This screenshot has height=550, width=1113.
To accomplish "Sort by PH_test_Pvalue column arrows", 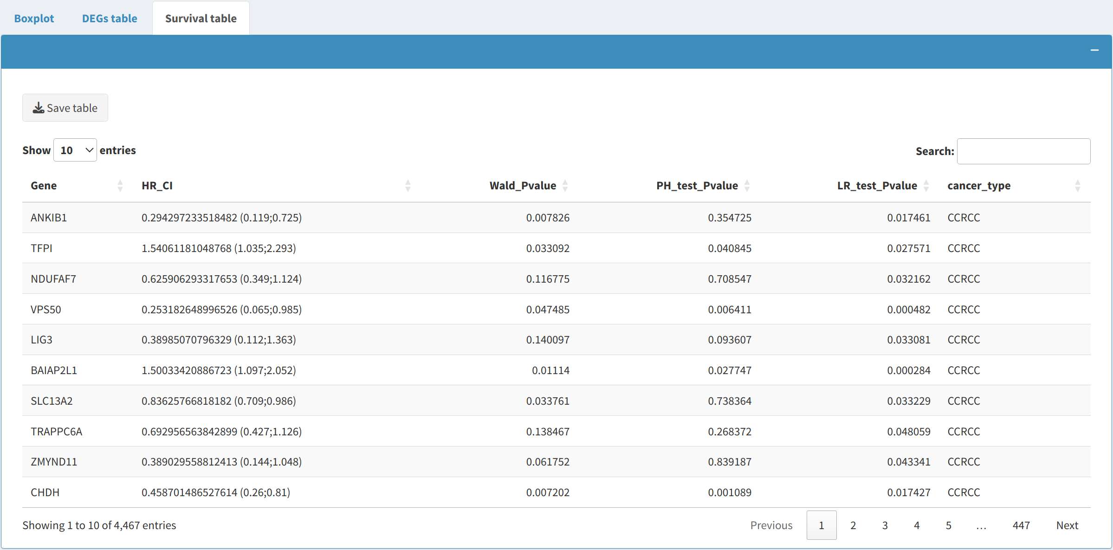I will pyautogui.click(x=747, y=186).
